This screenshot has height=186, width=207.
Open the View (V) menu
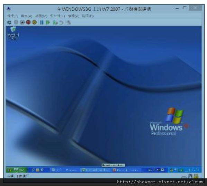(73, 16)
